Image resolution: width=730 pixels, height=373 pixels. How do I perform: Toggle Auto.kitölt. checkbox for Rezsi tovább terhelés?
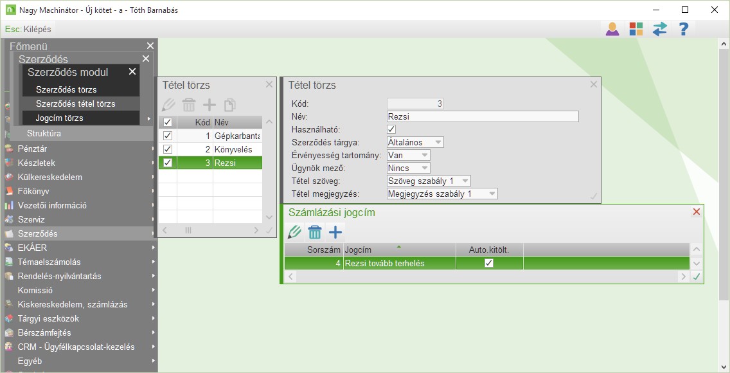[x=489, y=263]
